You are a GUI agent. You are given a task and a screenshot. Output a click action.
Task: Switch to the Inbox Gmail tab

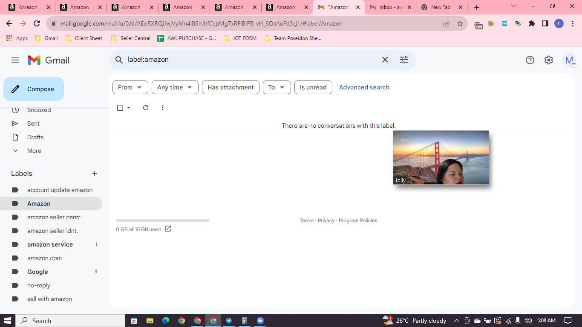[390, 7]
